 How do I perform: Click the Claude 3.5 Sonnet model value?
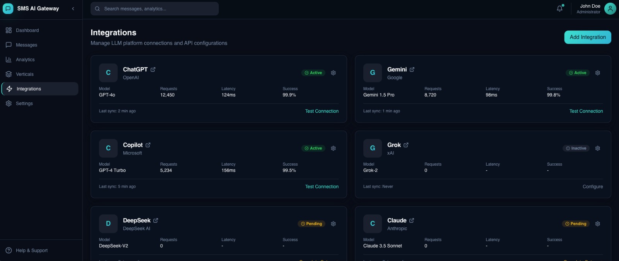383,246
